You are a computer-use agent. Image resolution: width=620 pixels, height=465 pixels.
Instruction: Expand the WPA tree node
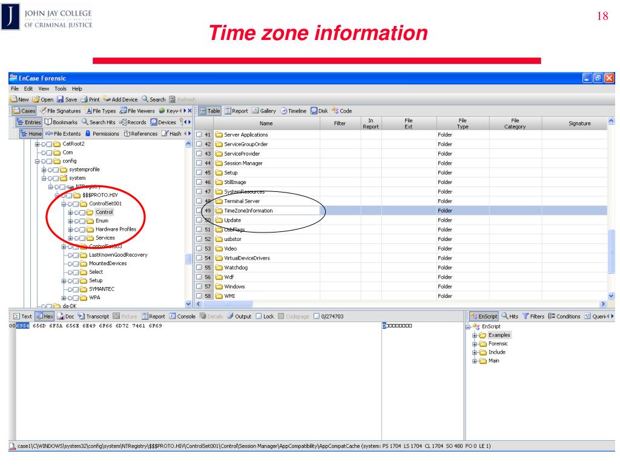coord(64,298)
